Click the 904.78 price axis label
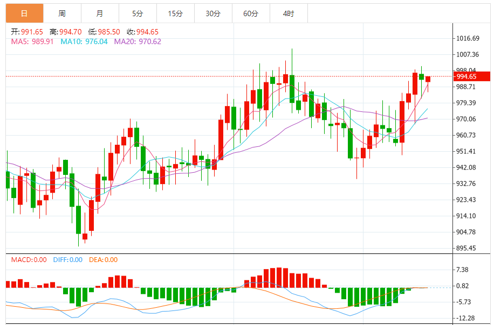This screenshot has height=325, width=494. tap(466, 232)
